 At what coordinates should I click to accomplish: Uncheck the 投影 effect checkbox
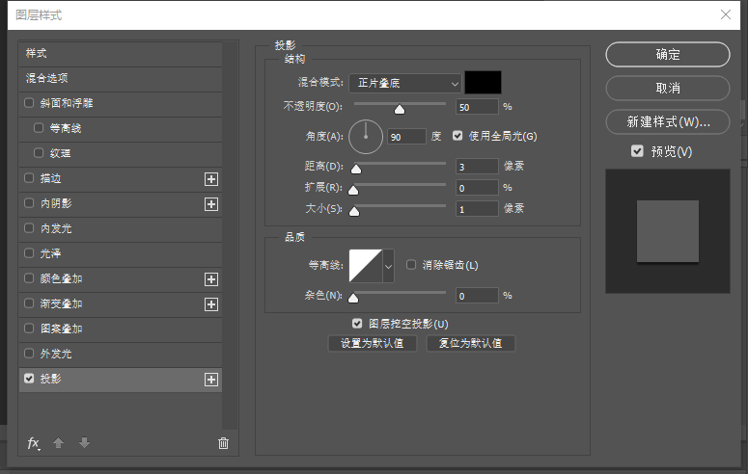(x=29, y=379)
